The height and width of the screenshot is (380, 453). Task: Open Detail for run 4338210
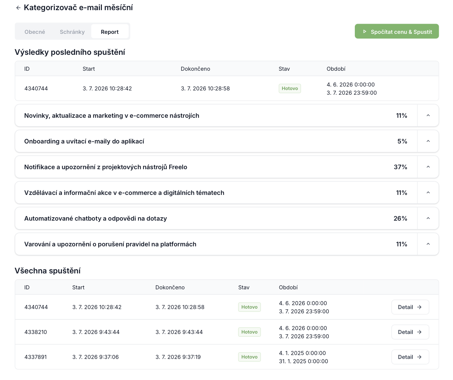tap(410, 332)
